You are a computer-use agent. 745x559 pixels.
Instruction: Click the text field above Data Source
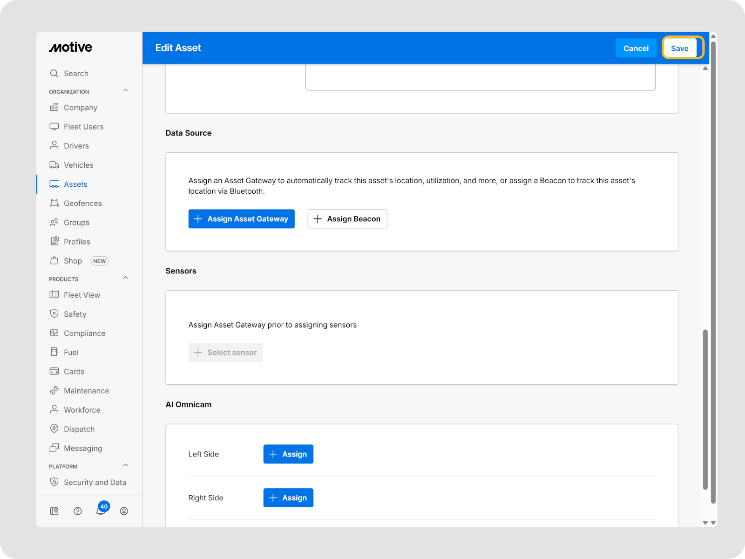[x=480, y=77]
